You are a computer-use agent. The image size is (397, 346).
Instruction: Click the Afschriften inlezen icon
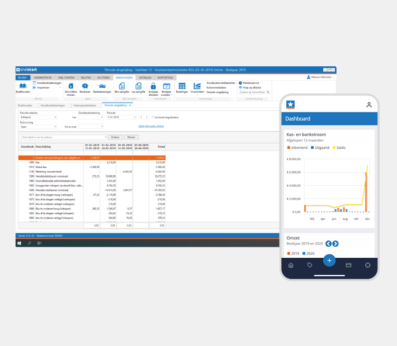(71, 86)
